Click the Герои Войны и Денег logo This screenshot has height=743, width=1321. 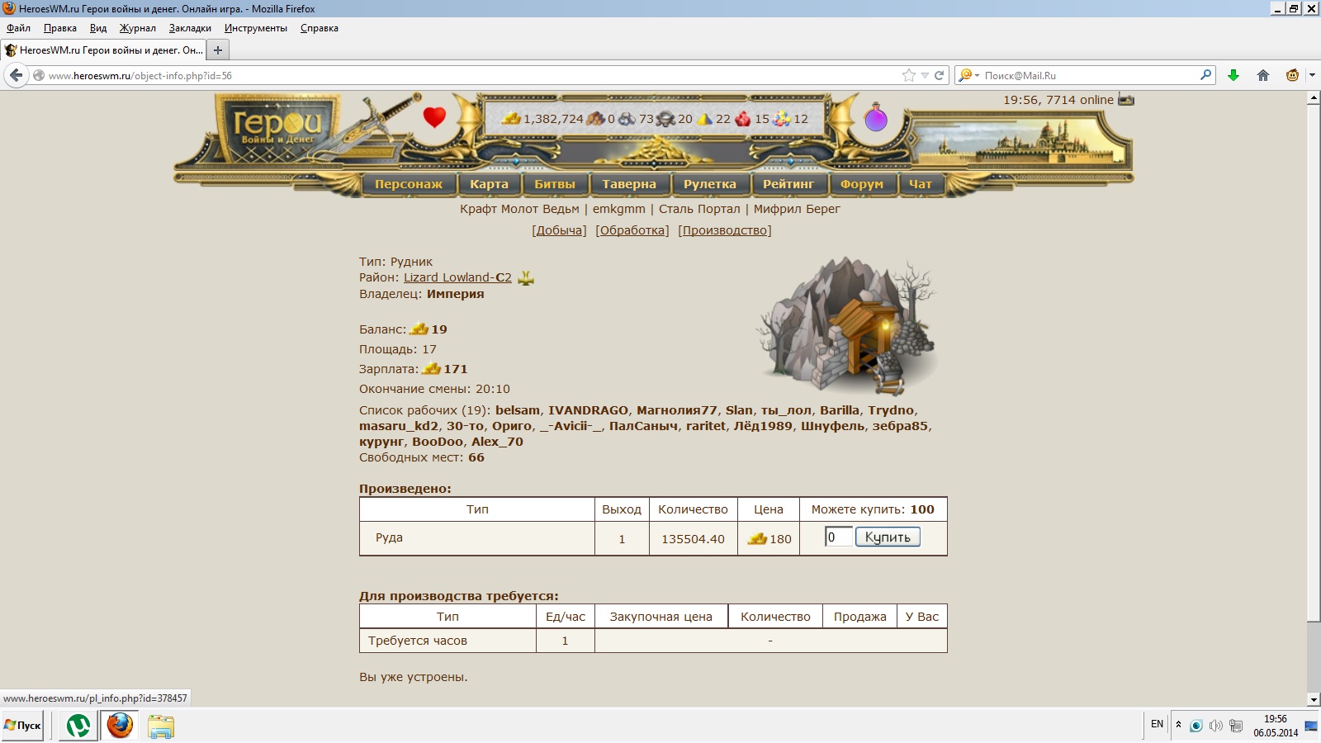[x=277, y=130]
